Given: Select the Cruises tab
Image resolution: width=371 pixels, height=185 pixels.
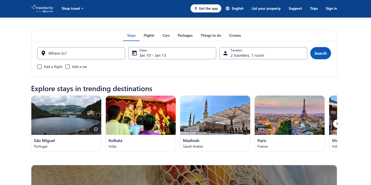Looking at the screenshot, I should [x=235, y=35].
